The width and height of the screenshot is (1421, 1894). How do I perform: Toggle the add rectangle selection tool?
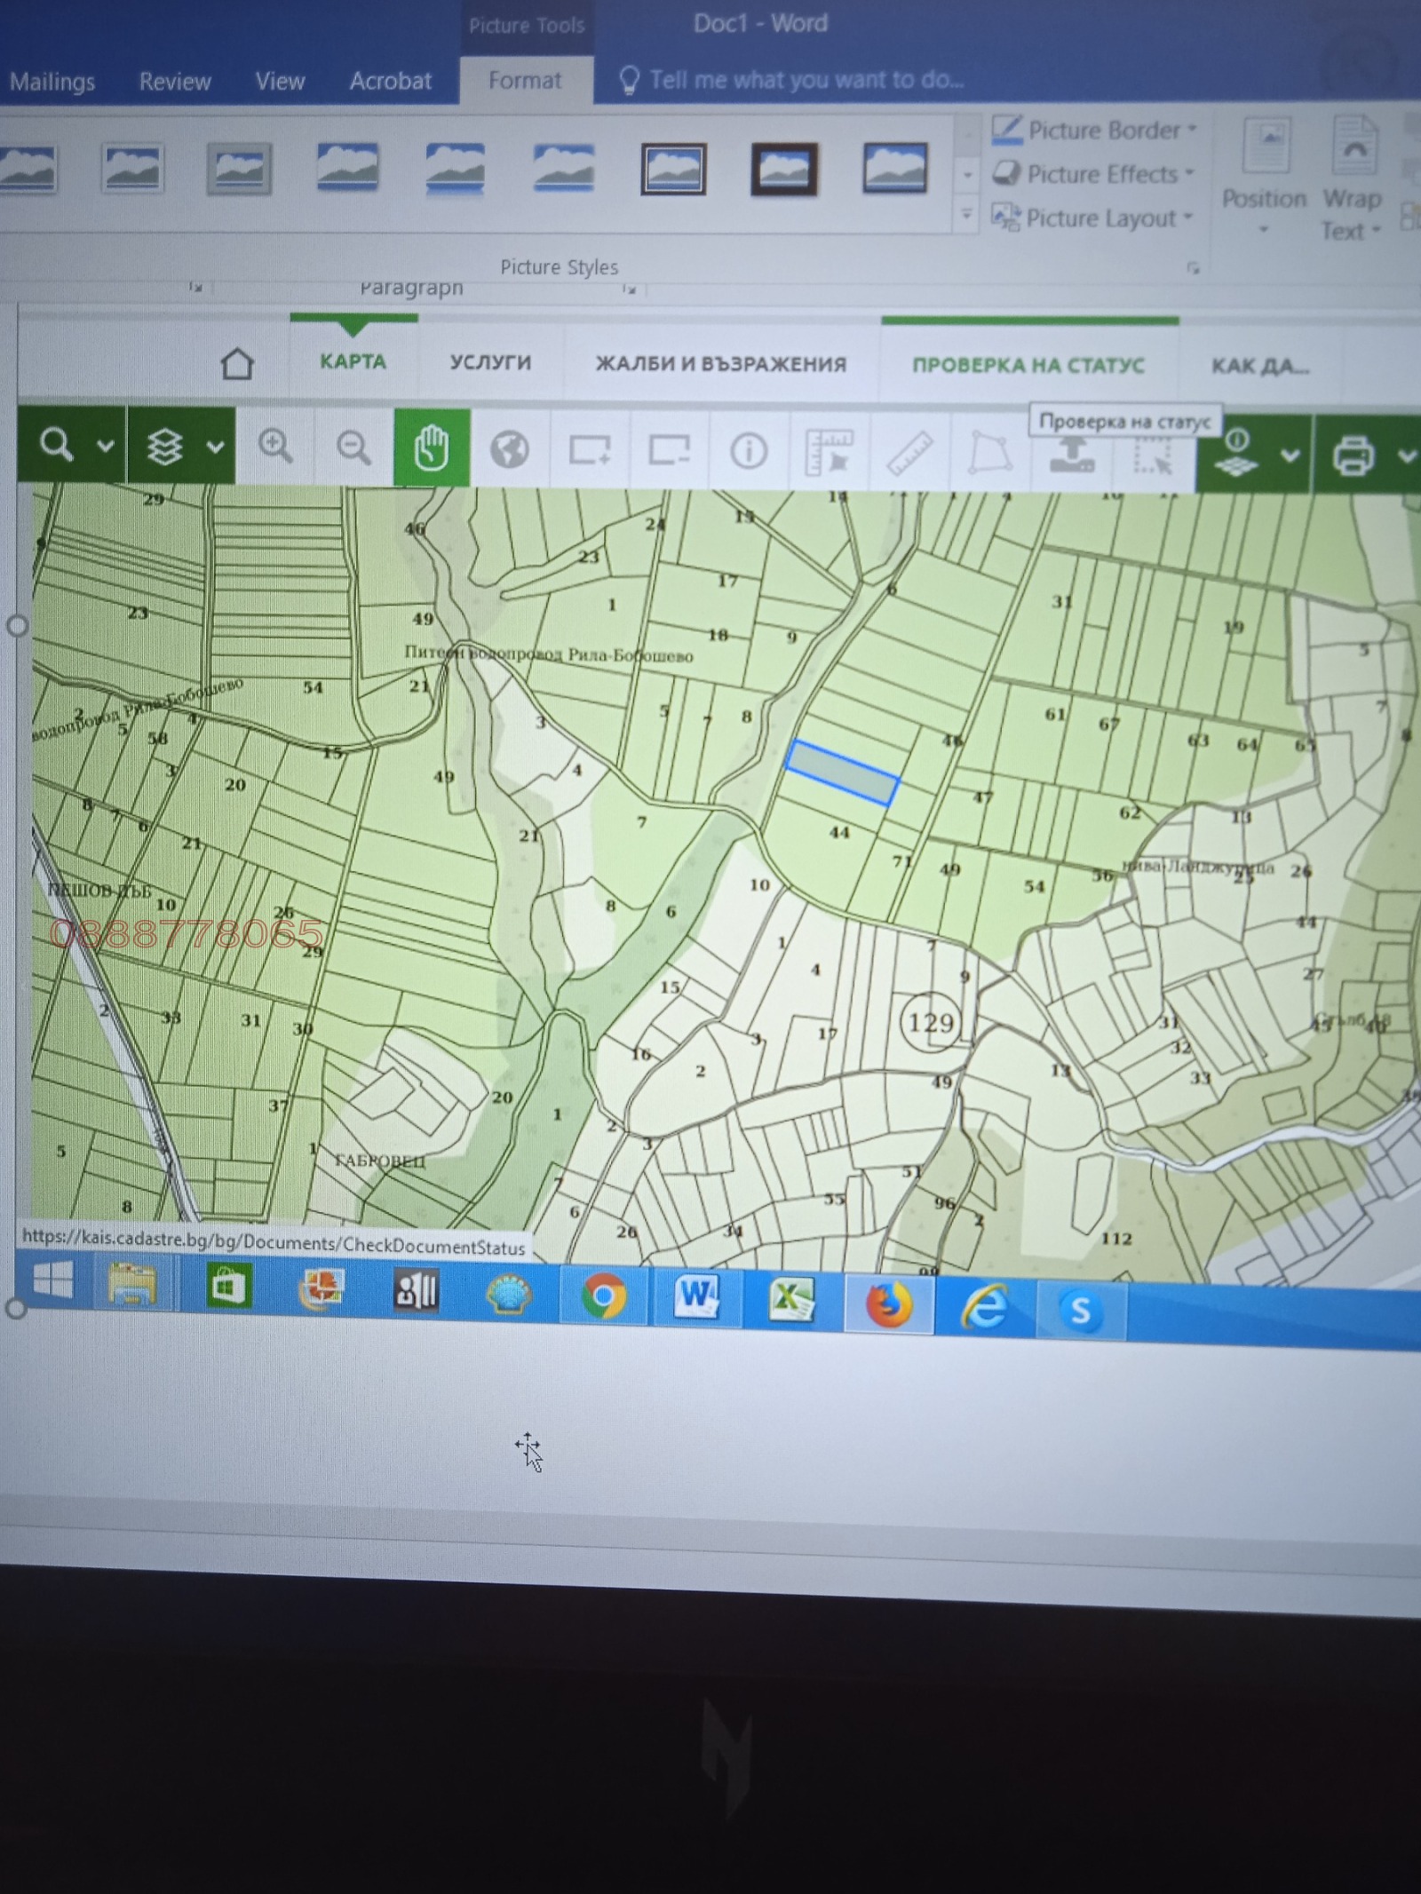(589, 450)
